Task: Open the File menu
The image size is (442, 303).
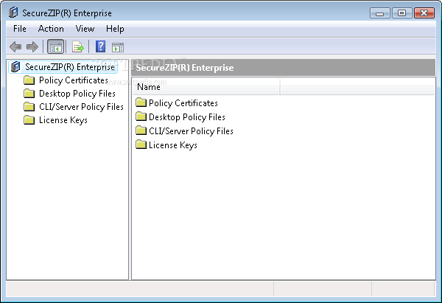Action: pyautogui.click(x=20, y=29)
